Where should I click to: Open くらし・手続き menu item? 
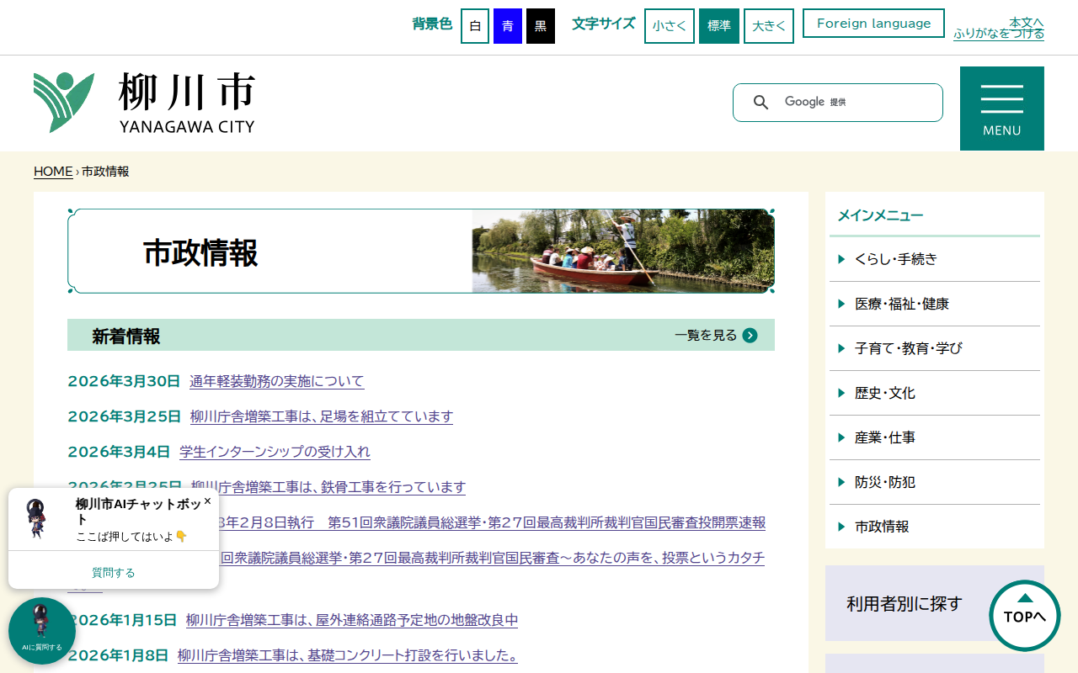935,259
